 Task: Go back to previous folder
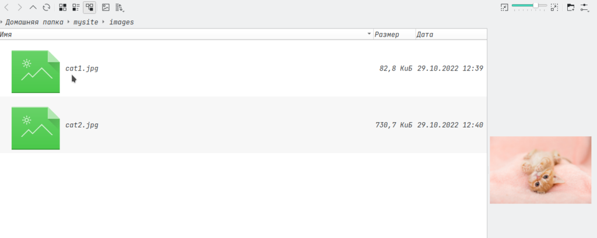tap(6, 8)
